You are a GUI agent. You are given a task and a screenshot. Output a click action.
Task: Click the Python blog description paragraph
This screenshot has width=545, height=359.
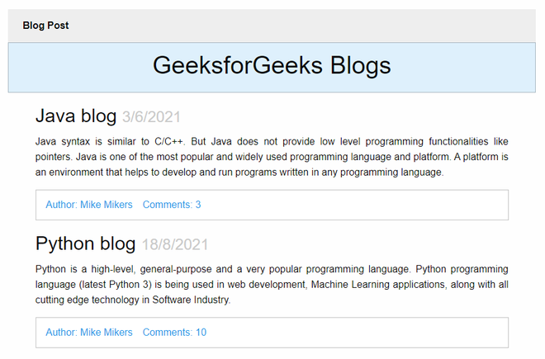pyautogui.click(x=272, y=284)
